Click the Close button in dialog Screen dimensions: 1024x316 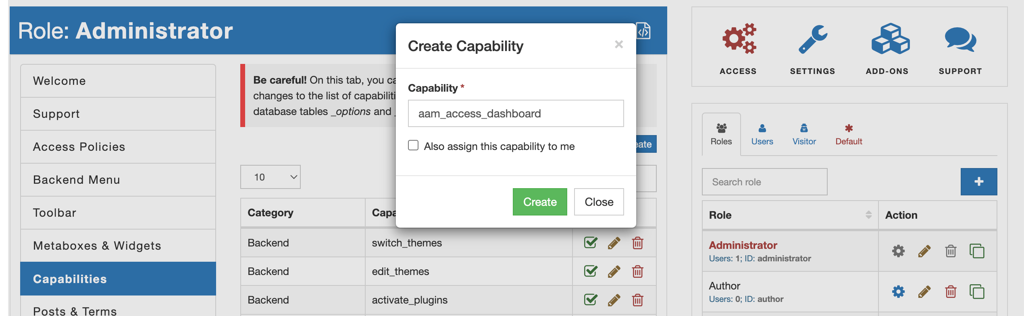[599, 202]
